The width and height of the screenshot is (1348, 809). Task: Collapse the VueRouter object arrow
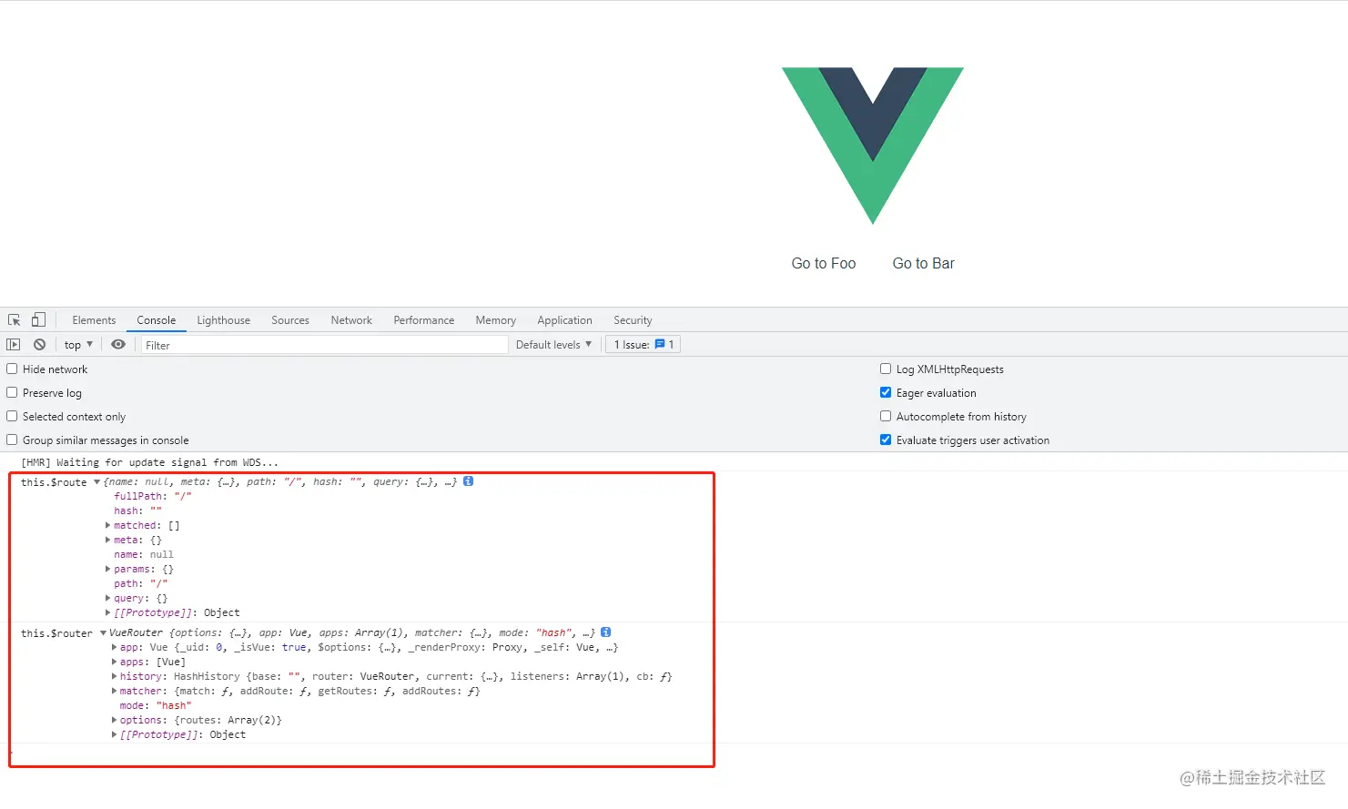tap(103, 633)
